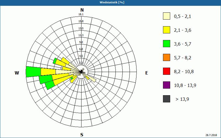Click the 11,3 radial axis value

click(81, 35)
